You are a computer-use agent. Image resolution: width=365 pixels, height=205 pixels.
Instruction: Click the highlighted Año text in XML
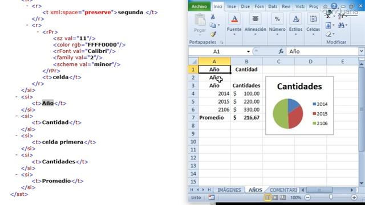[48, 103]
